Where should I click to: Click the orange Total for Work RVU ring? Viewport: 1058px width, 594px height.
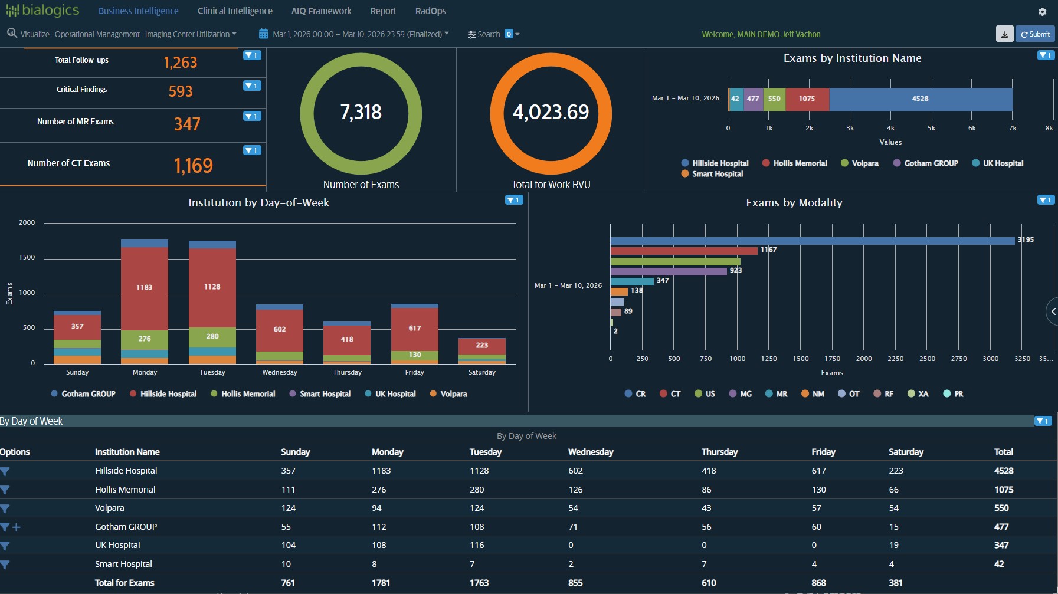[551, 113]
